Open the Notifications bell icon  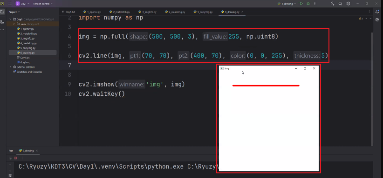[377, 12]
